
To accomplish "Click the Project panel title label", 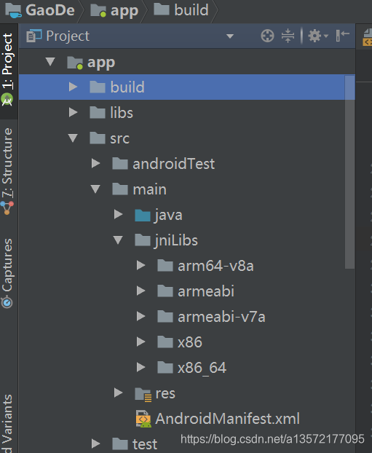I will click(68, 36).
